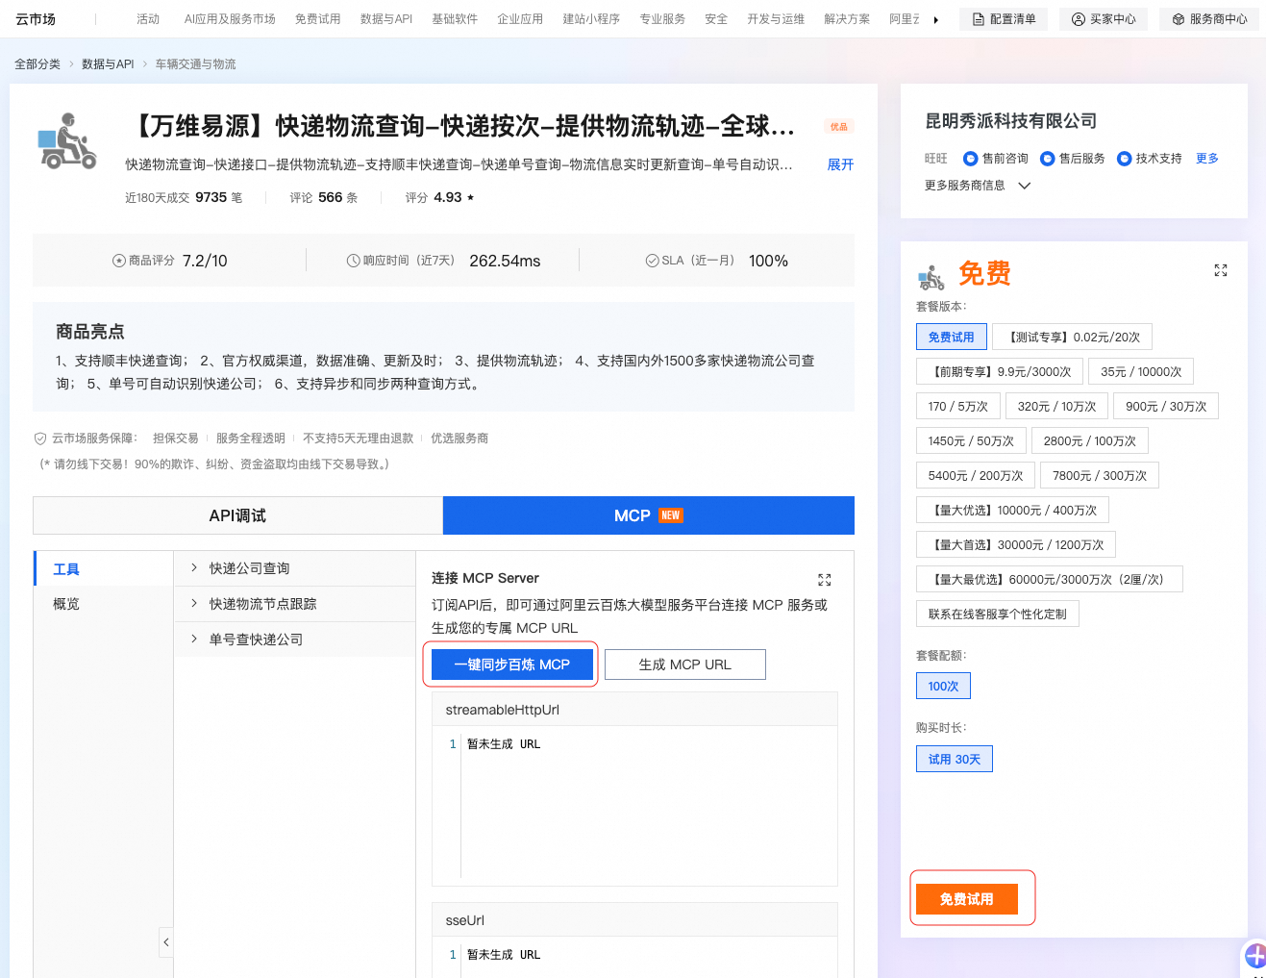Select the 免费试用 package option
This screenshot has height=978, width=1266.
tap(952, 338)
